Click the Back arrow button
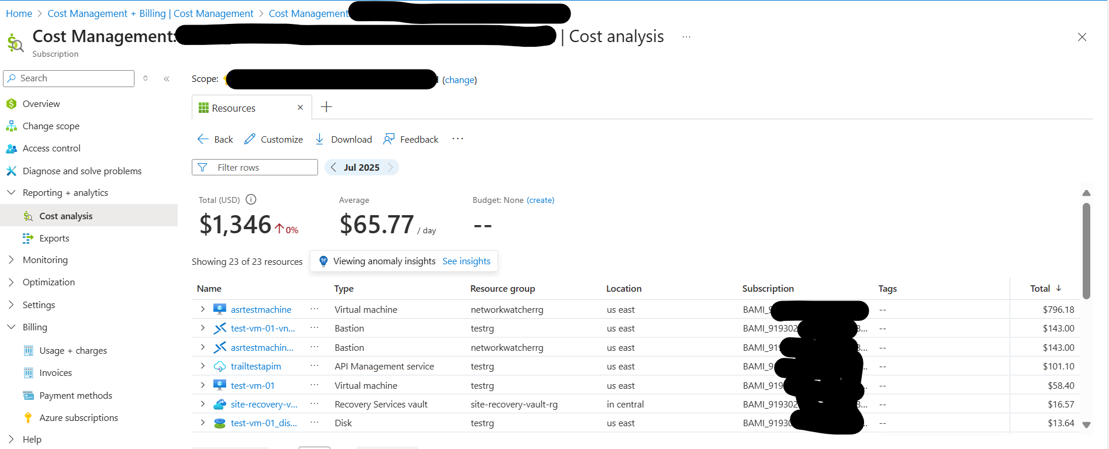This screenshot has width=1109, height=449. pos(215,139)
